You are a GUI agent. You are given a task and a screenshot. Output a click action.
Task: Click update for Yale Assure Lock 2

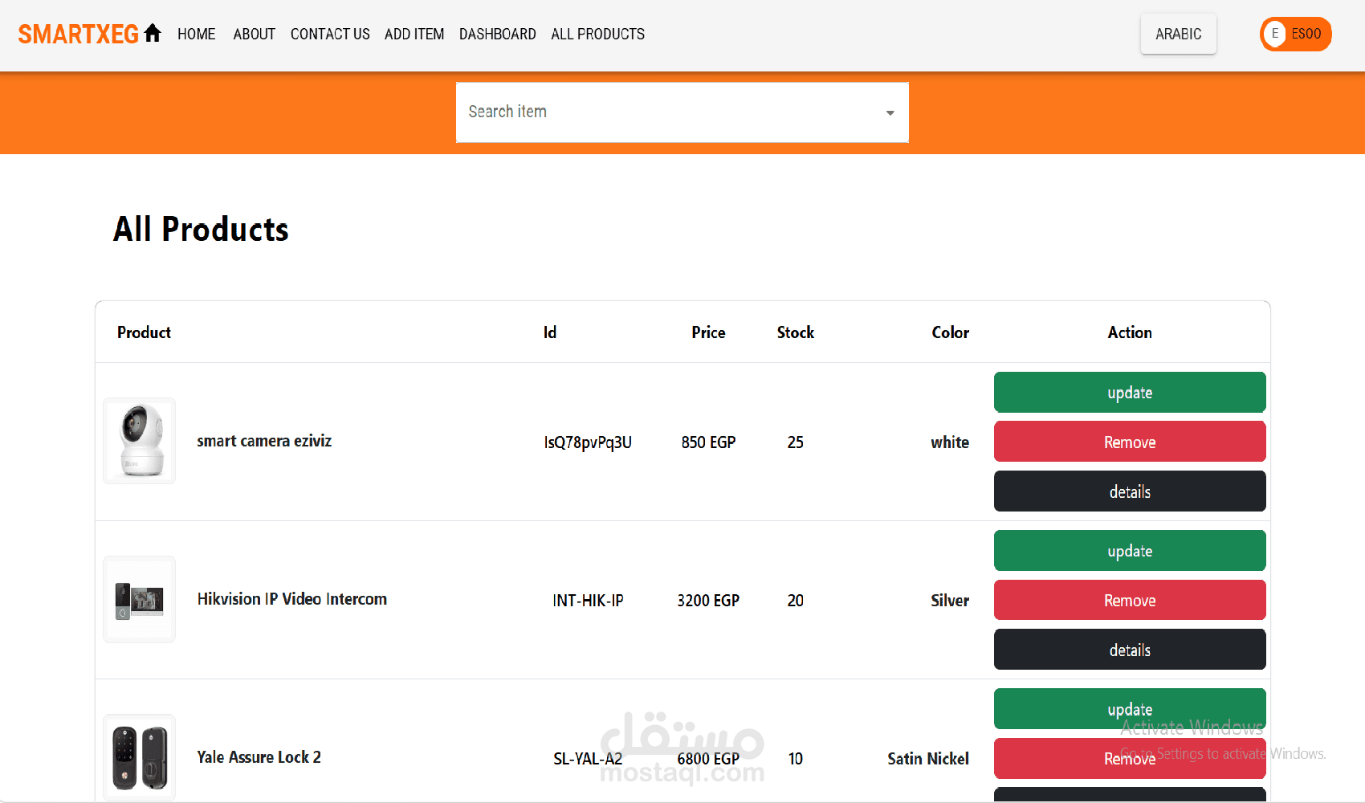(x=1130, y=709)
